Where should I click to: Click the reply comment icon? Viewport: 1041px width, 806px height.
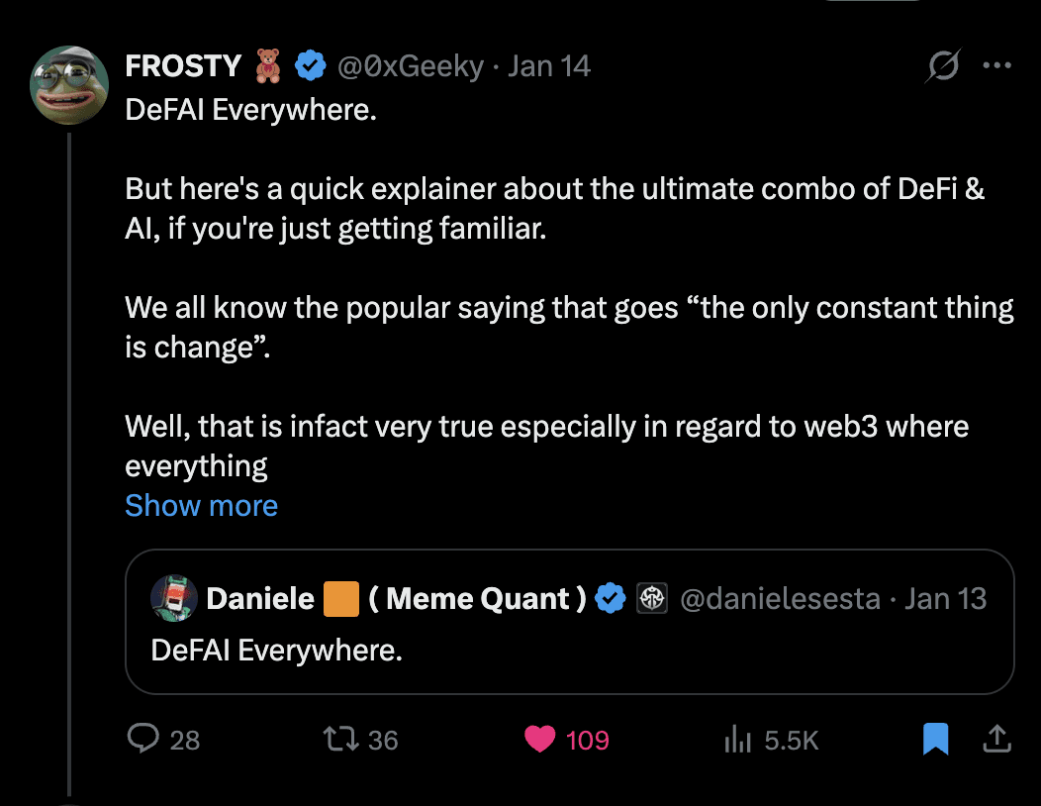pyautogui.click(x=144, y=739)
